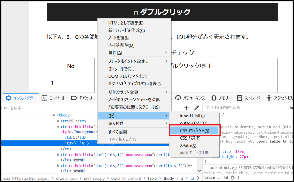This screenshot has height=182, width=294.
Task: Open the Attributes (属性) submenu
Action: point(134,53)
